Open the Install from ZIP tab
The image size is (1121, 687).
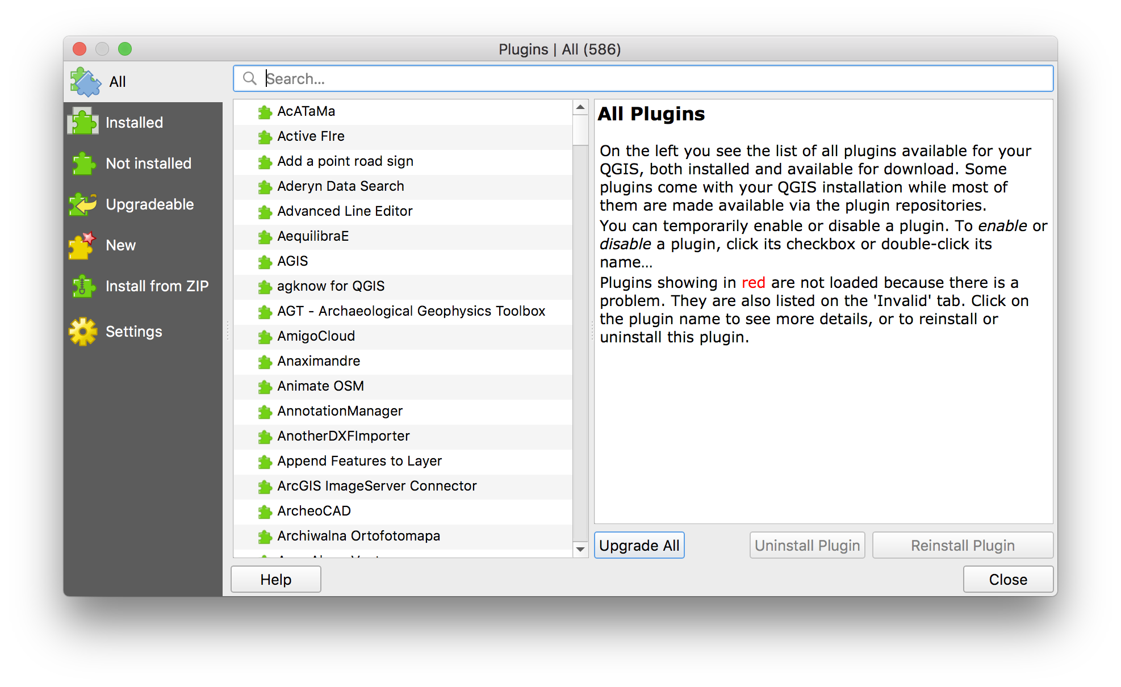[x=157, y=286]
